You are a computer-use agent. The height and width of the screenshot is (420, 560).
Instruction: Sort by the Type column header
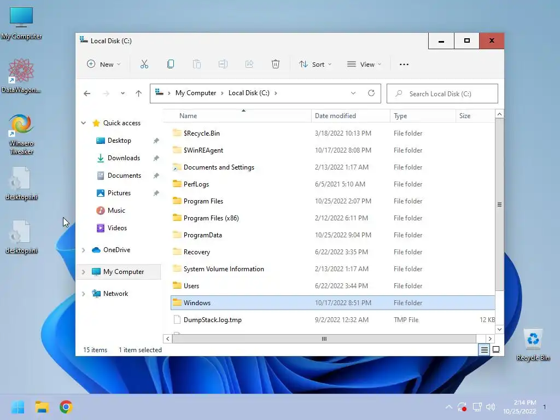[x=423, y=116]
